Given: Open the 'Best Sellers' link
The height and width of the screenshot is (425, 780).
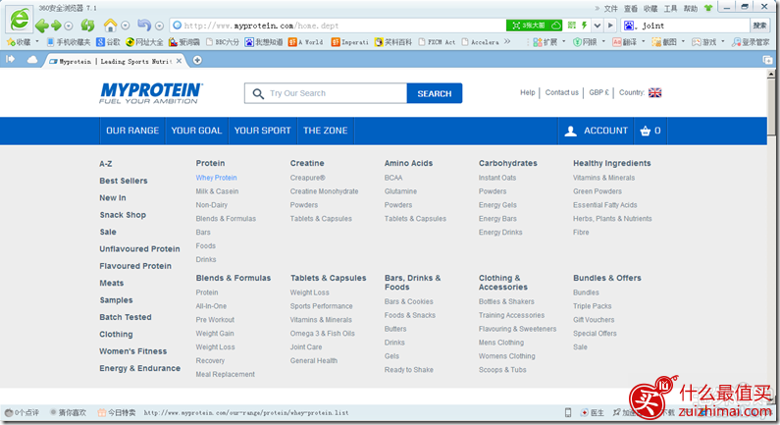Looking at the screenshot, I should click(x=124, y=181).
